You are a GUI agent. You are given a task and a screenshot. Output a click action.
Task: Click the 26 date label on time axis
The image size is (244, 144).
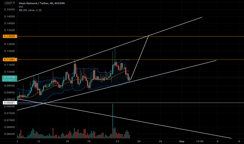coord(139,141)
